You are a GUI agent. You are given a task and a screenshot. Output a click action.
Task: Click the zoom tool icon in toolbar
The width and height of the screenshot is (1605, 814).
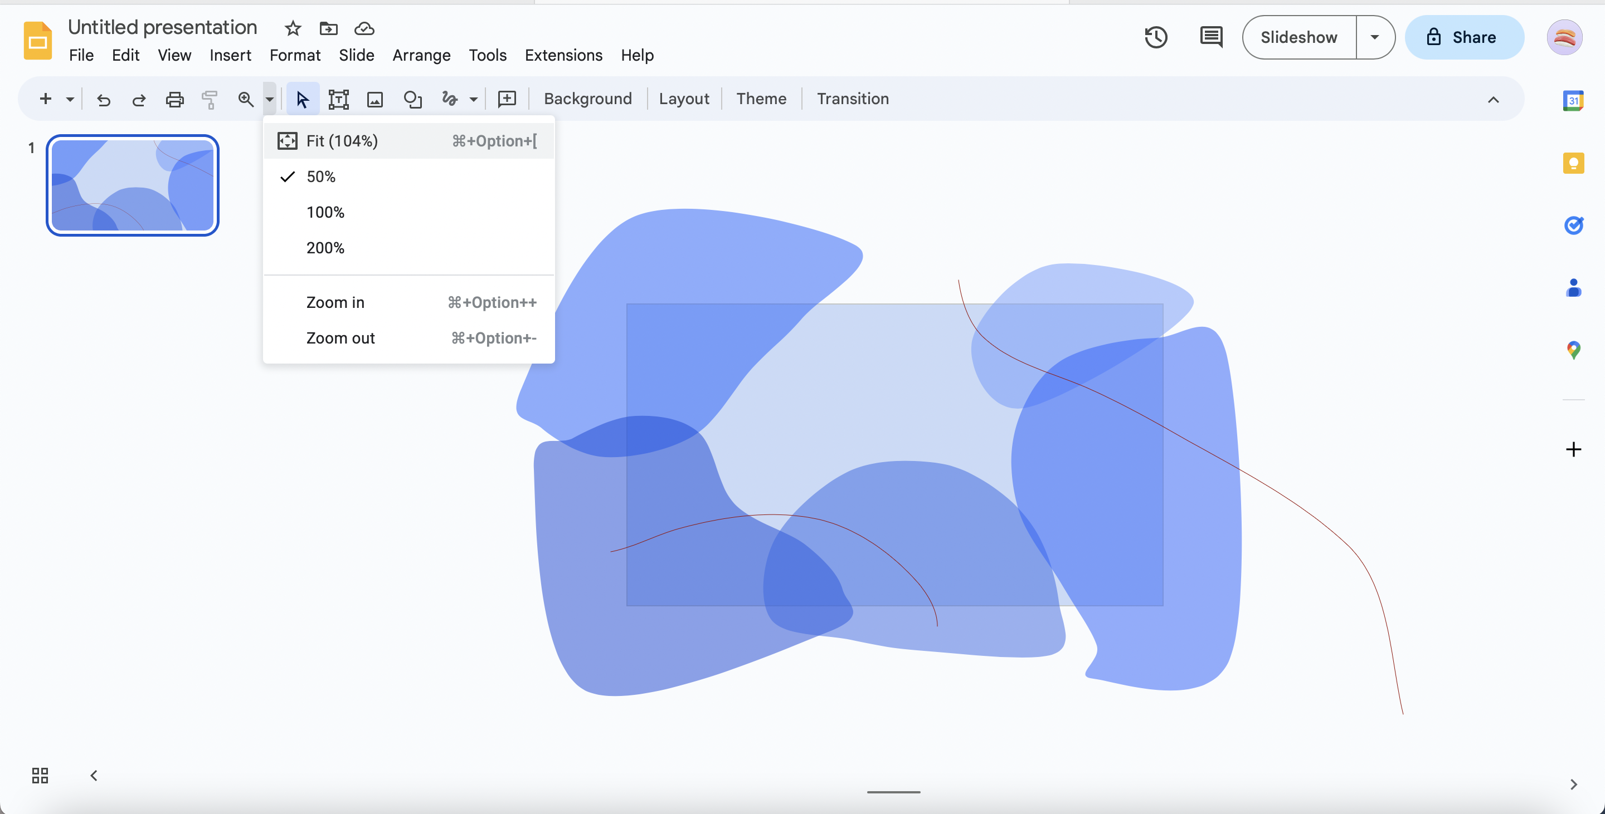tap(245, 99)
